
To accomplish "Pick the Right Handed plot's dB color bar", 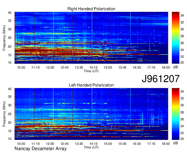I will tap(175, 38).
